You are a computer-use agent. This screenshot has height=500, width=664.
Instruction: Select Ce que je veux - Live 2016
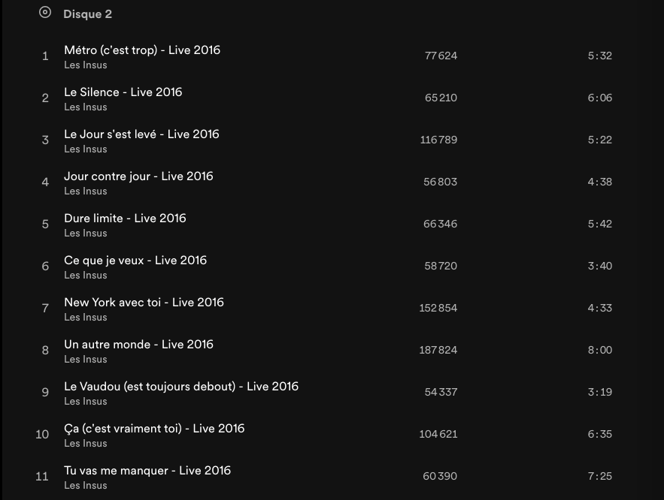pyautogui.click(x=135, y=261)
